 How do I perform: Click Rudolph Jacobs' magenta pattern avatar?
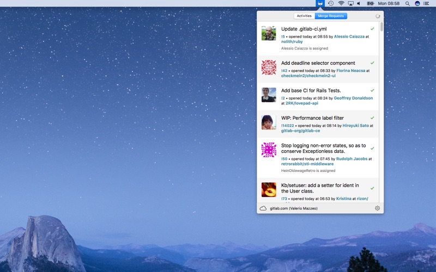269,150
